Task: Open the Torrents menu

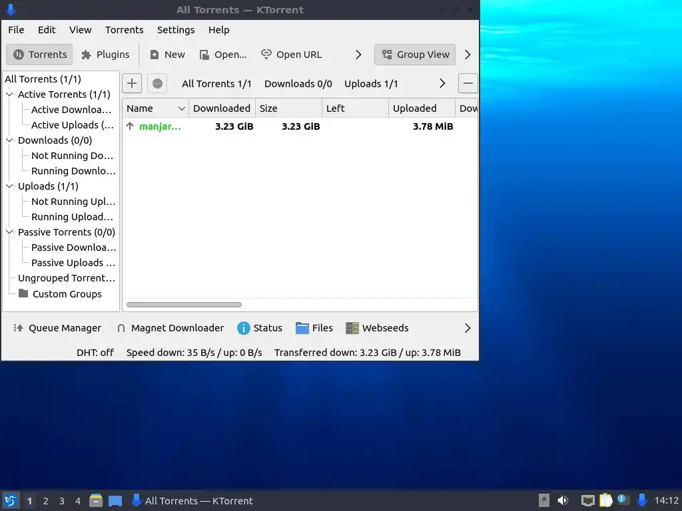Action: tap(125, 29)
